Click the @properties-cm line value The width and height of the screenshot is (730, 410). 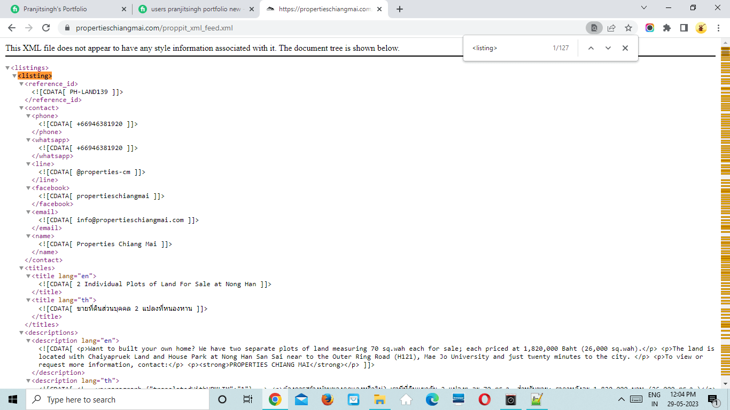104,172
